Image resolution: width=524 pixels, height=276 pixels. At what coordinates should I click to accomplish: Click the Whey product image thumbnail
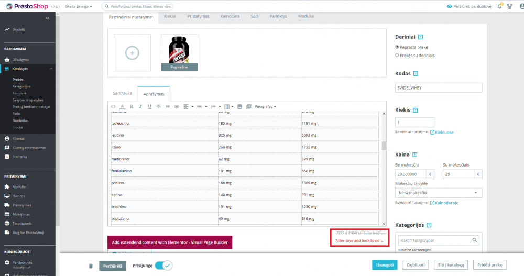(179, 53)
